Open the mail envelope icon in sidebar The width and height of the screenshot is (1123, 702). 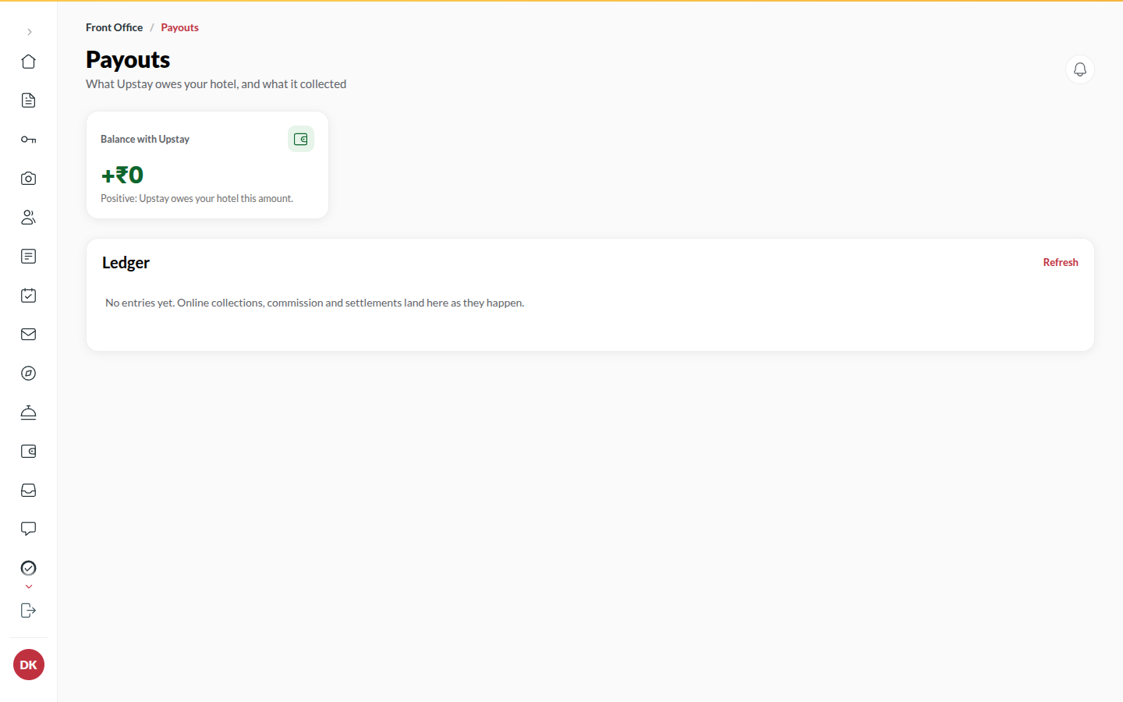point(29,335)
